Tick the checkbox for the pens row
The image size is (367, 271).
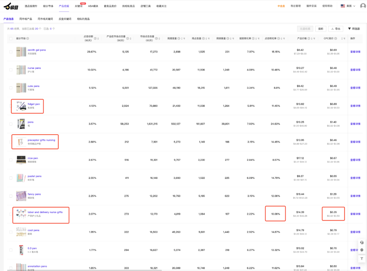(11, 124)
